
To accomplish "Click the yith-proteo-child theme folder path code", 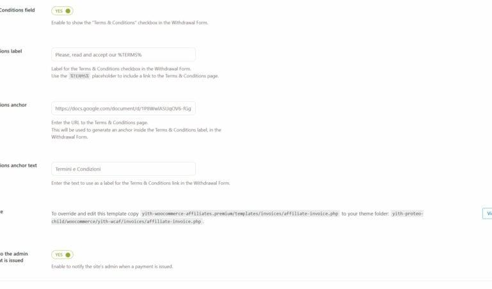I will (x=237, y=217).
